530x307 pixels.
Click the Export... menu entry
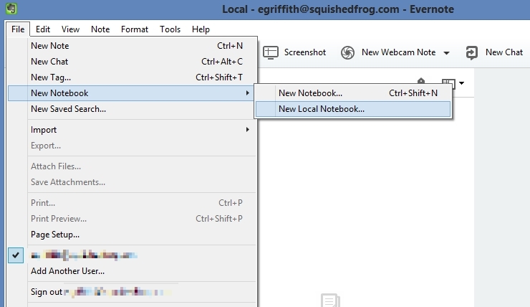pos(132,146)
